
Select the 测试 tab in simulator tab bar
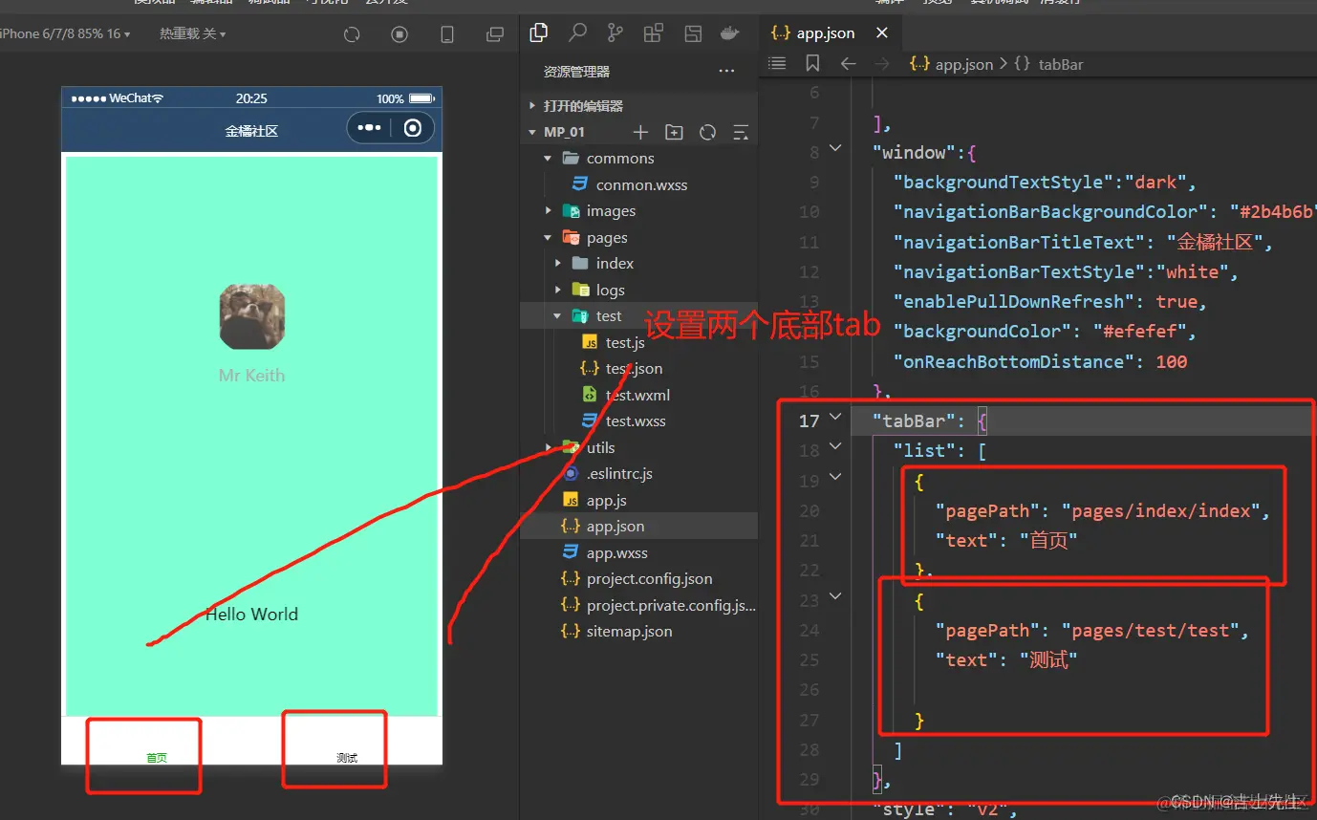pos(347,758)
